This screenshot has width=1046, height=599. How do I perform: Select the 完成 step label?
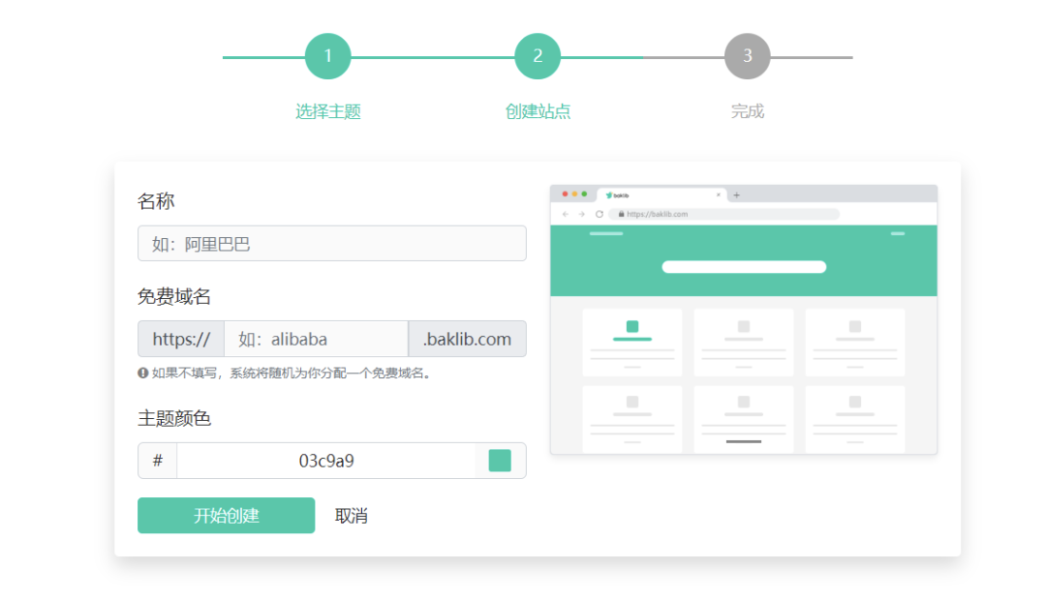[x=747, y=111]
